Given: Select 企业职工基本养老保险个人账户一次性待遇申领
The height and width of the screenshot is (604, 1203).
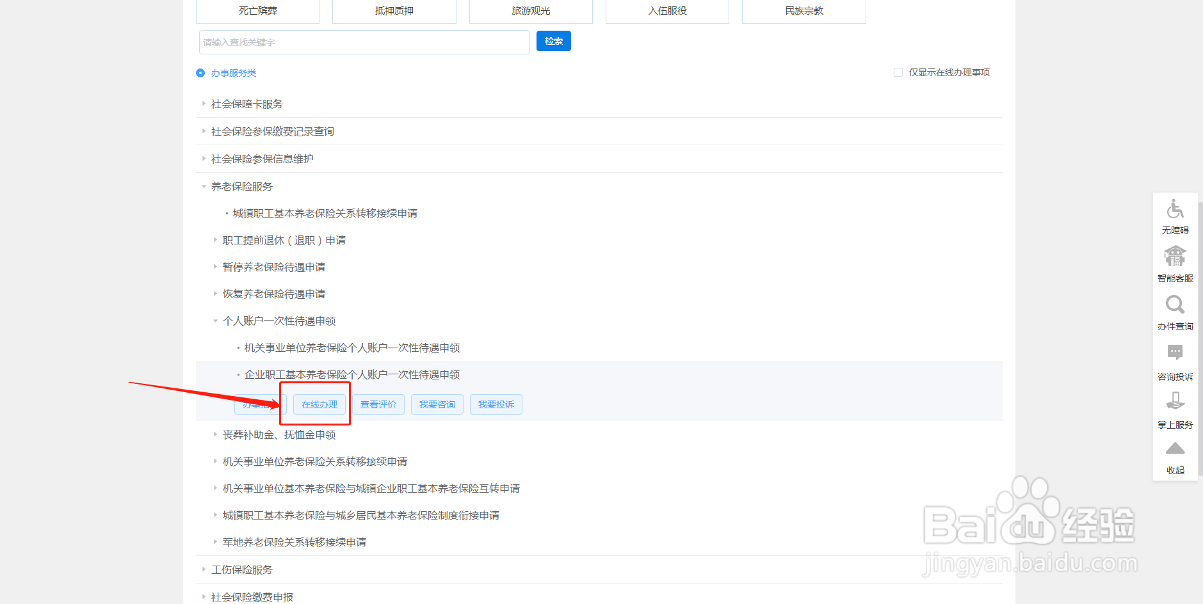Looking at the screenshot, I should coord(352,374).
